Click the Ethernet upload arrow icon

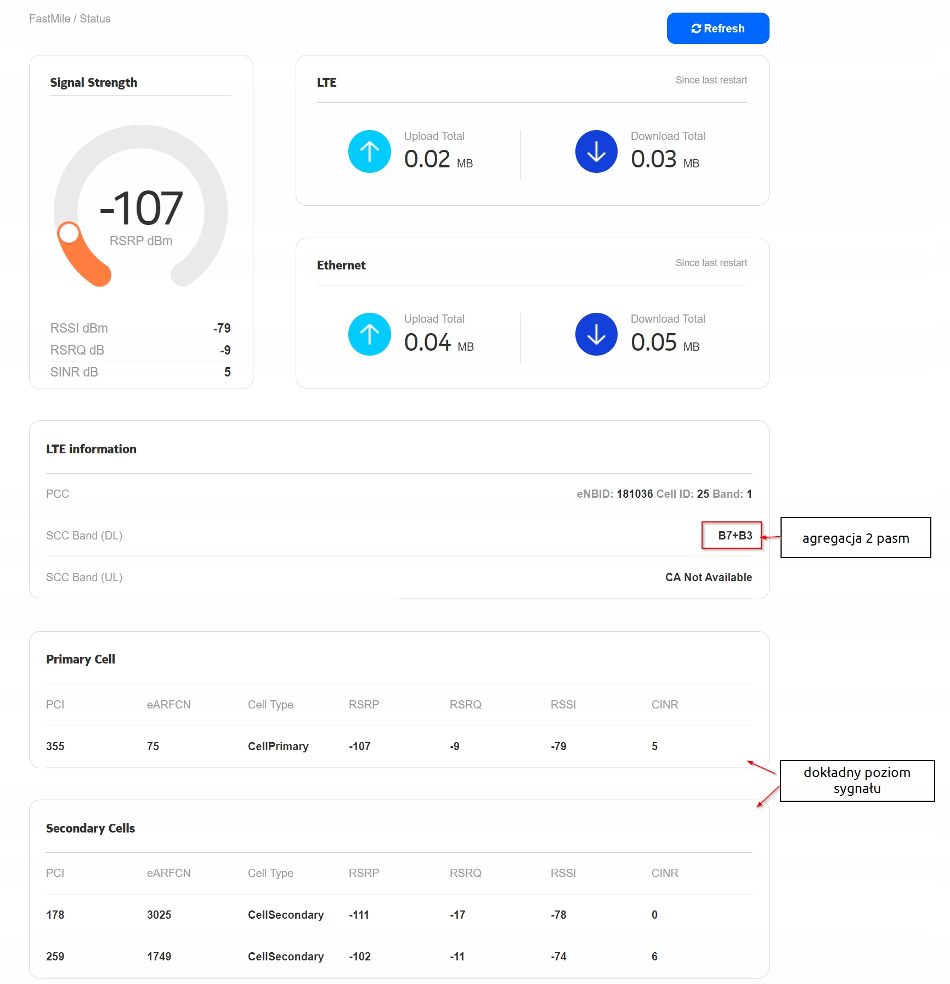click(x=369, y=334)
